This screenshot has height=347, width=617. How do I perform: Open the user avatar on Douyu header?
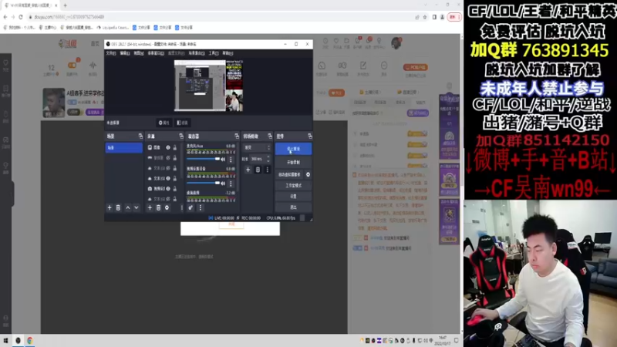396,43
